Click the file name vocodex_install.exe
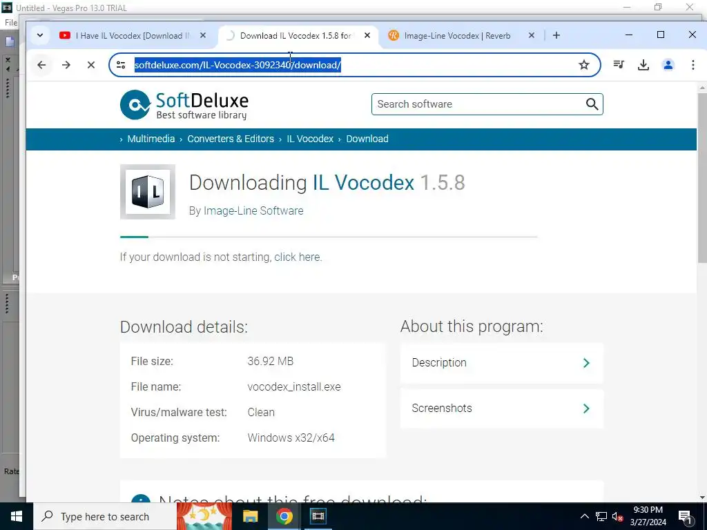 pyautogui.click(x=294, y=386)
